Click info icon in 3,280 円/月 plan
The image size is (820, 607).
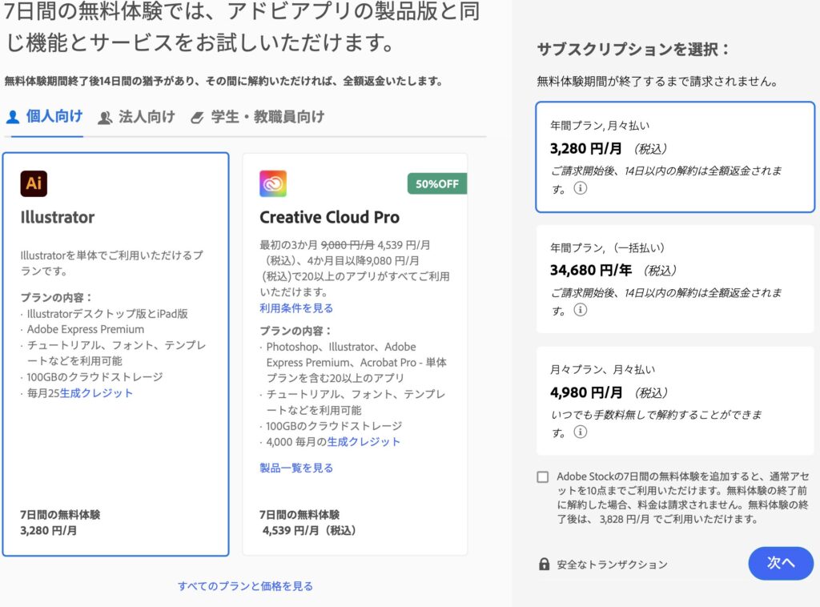coord(581,189)
